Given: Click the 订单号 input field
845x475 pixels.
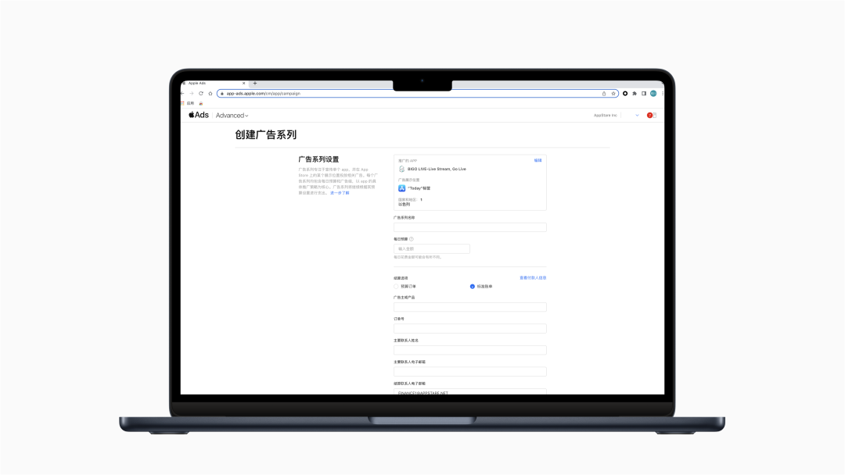Looking at the screenshot, I should (x=470, y=329).
